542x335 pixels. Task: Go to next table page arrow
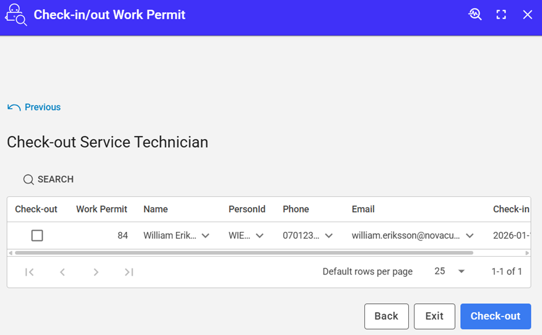(x=96, y=272)
